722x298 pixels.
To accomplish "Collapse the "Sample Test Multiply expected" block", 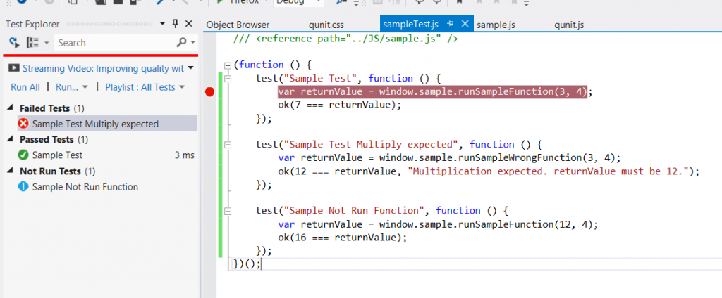I will point(227,145).
